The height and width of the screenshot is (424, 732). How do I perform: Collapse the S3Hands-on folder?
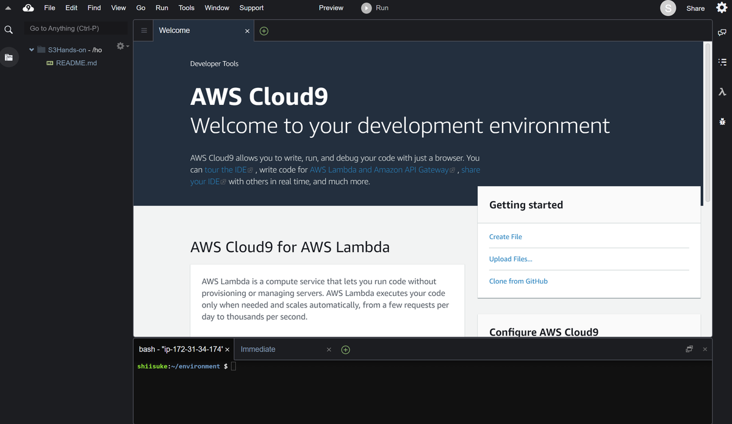(x=32, y=50)
